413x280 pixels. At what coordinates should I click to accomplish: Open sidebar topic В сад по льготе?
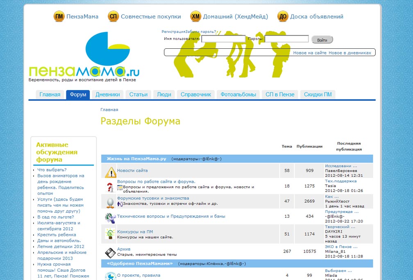tap(56, 217)
